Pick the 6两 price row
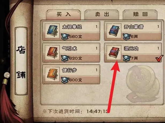The height and width of the screenshot is (123, 165). pos(133,36)
